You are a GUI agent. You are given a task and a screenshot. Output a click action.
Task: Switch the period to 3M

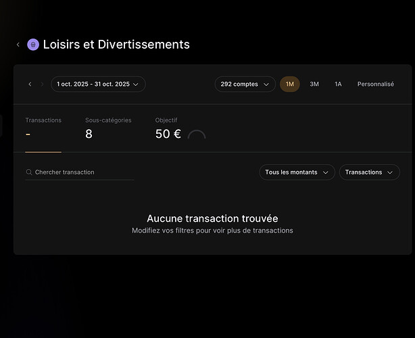[314, 84]
